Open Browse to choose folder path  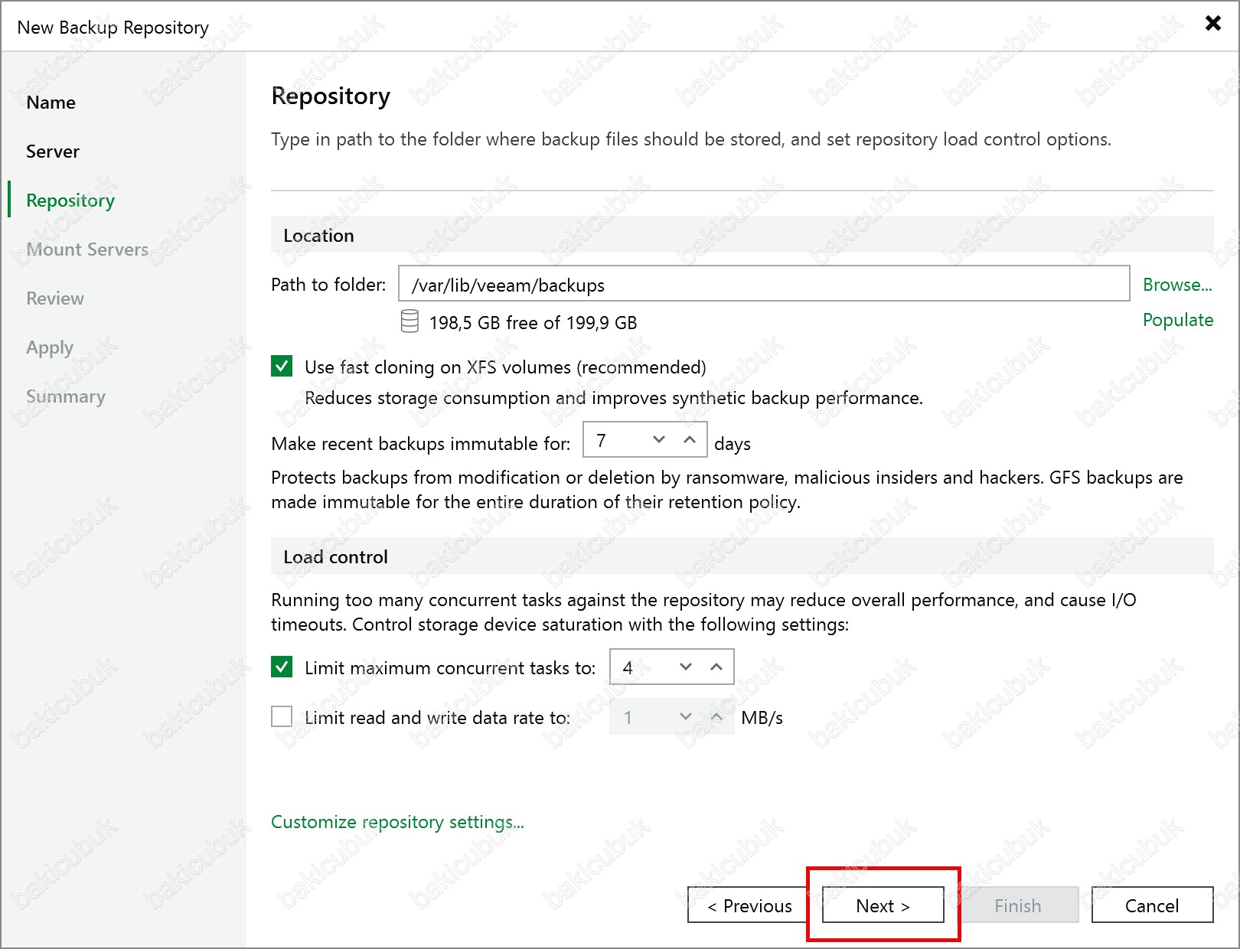pos(1177,285)
